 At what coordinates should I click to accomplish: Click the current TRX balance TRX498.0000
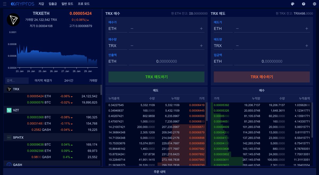[x=303, y=14]
